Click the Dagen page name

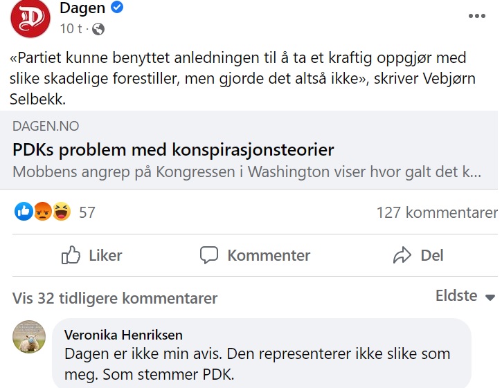coord(82,8)
